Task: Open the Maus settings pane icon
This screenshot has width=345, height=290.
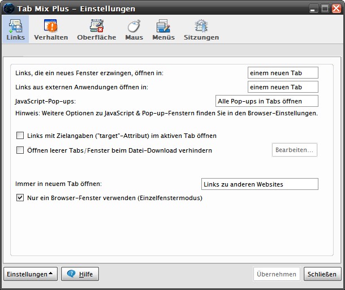Action: [x=134, y=29]
